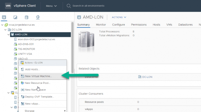201x112 pixels.
Task: Click the TIG-MONITOR VM icon
Action: click(15, 49)
